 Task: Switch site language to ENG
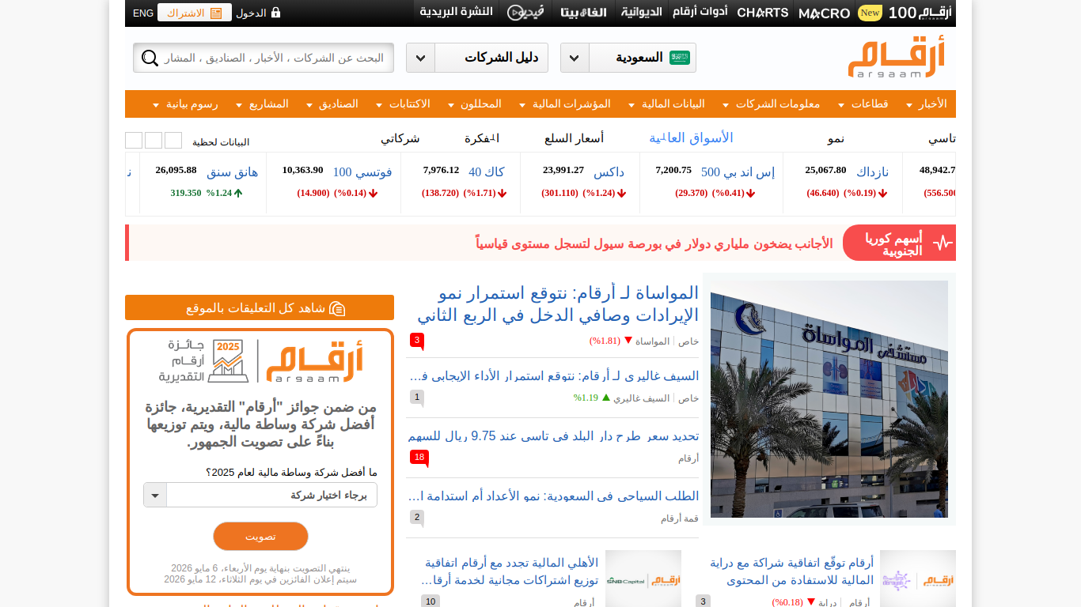tap(143, 13)
